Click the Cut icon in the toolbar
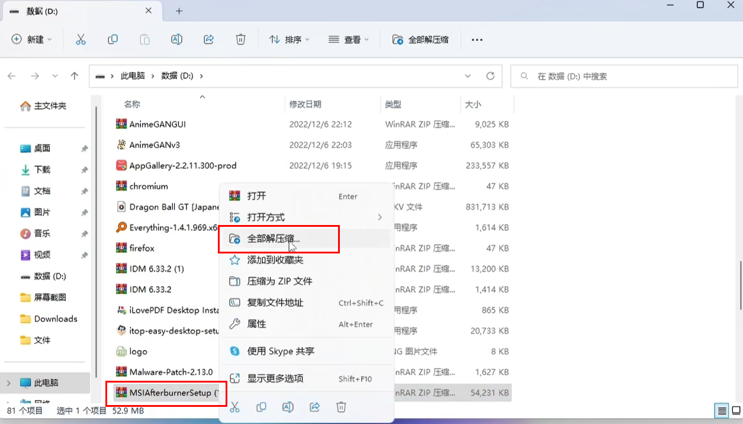This screenshot has width=743, height=424. pyautogui.click(x=81, y=39)
